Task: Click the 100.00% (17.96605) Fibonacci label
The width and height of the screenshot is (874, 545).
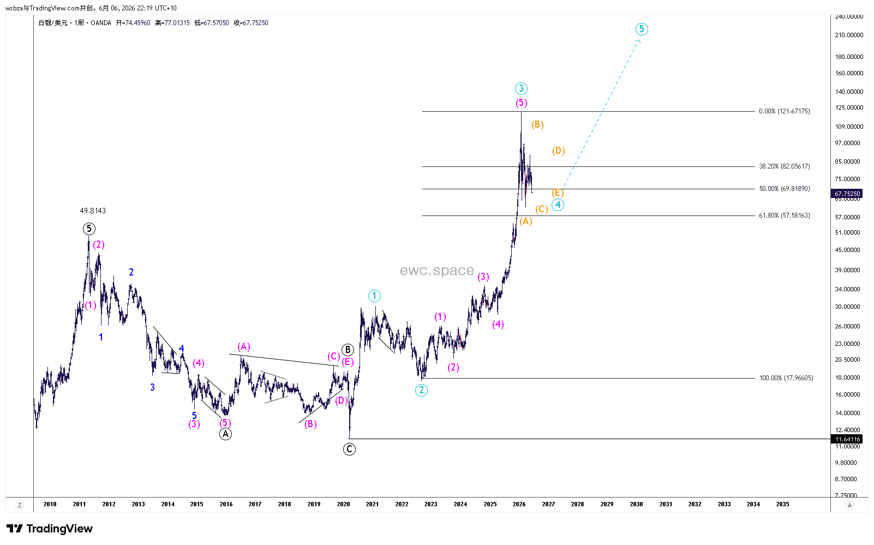Action: 786,378
